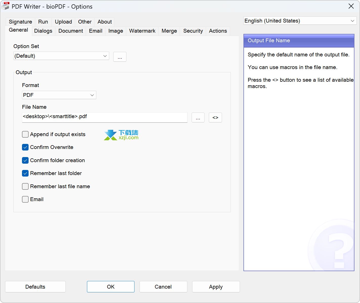Confirm settings with OK button
360x303 pixels.
click(x=111, y=287)
